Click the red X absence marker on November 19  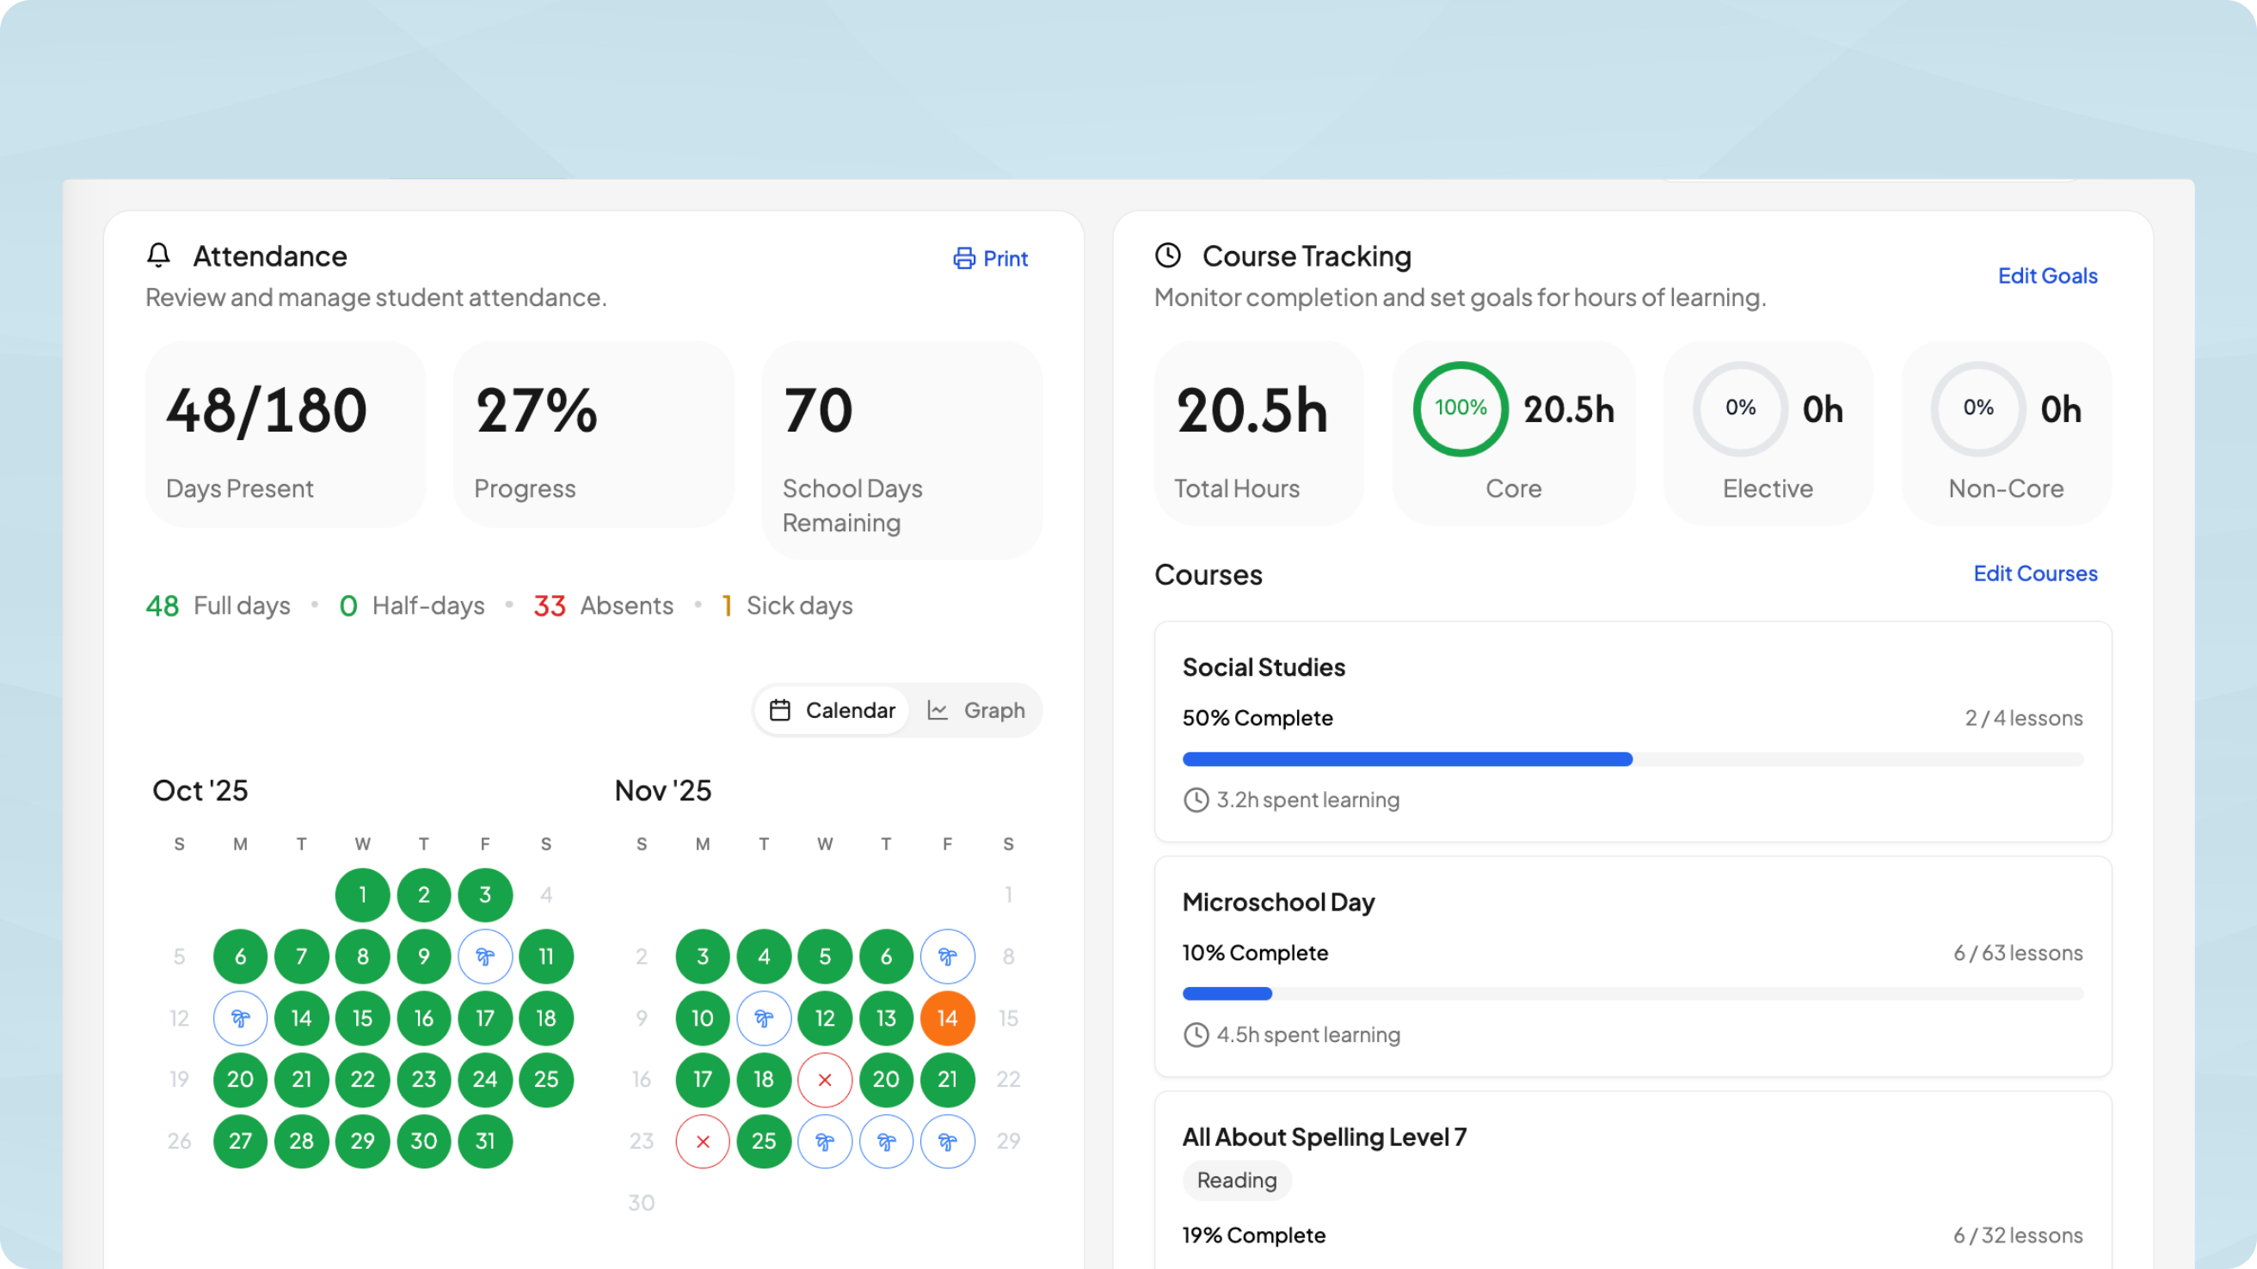click(825, 1080)
